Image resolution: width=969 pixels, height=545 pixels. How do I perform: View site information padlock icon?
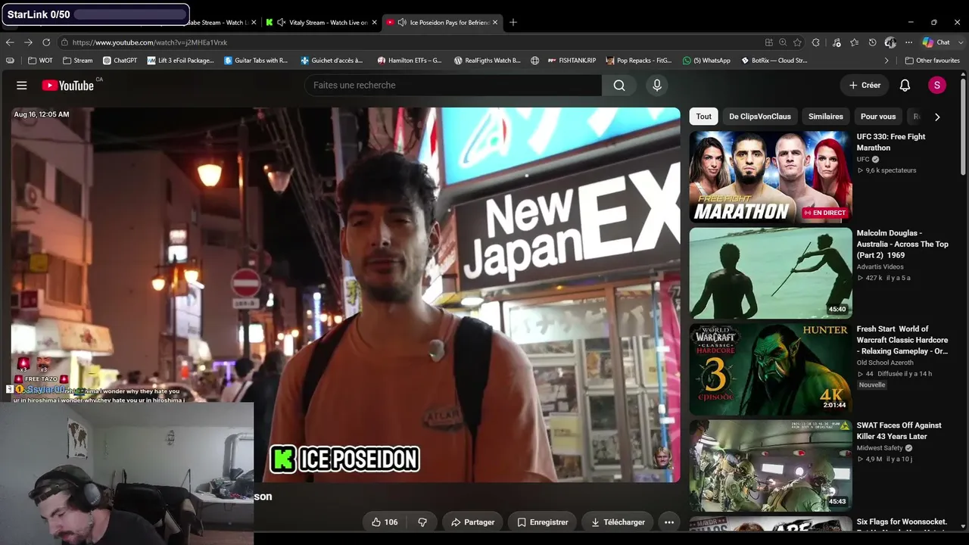pos(64,42)
